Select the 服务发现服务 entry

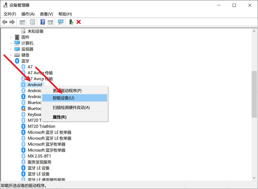(39, 162)
